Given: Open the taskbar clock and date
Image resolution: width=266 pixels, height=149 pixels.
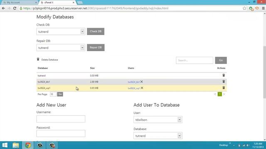Looking at the screenshot, I should click(258, 145).
